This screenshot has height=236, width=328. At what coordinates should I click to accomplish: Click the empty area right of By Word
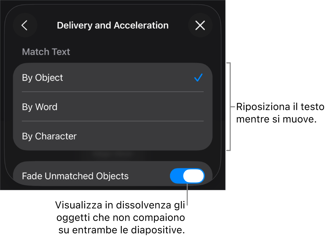point(134,107)
